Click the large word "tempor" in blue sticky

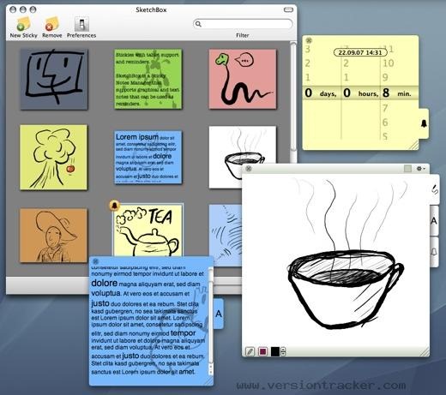(x=183, y=333)
